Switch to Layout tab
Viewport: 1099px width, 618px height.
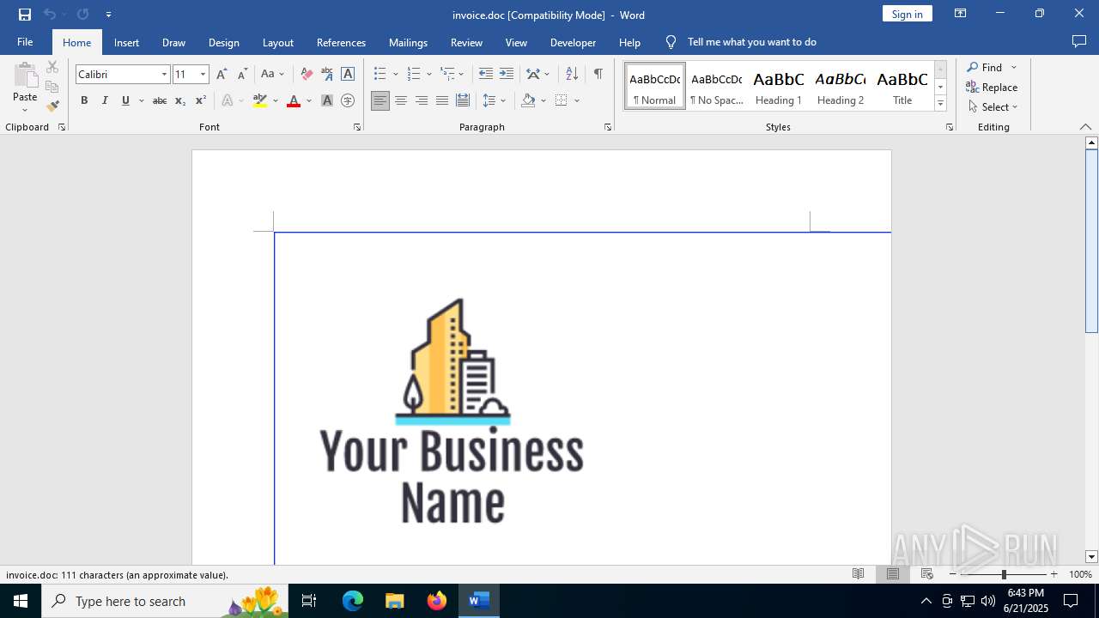pyautogui.click(x=277, y=42)
